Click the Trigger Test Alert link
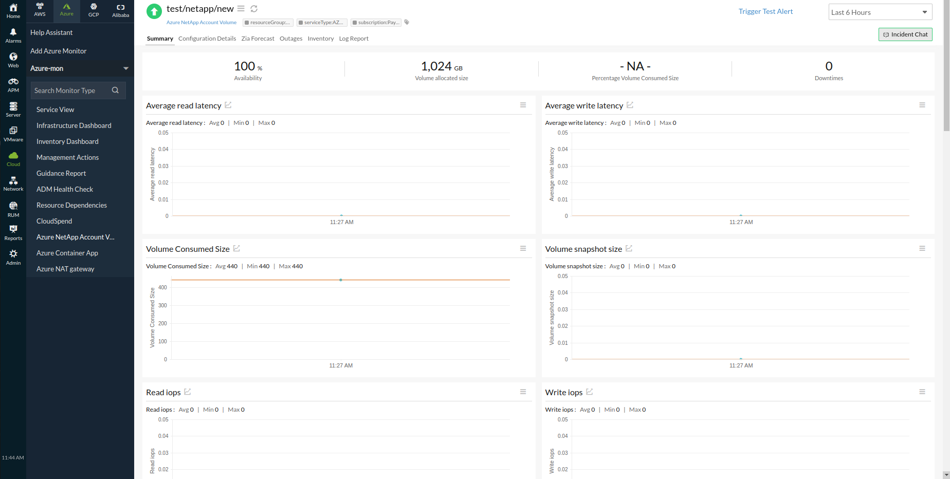 pos(765,11)
